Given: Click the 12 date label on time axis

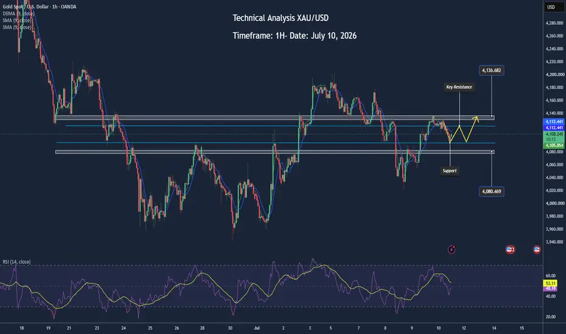Looking at the screenshot, I should [464, 328].
